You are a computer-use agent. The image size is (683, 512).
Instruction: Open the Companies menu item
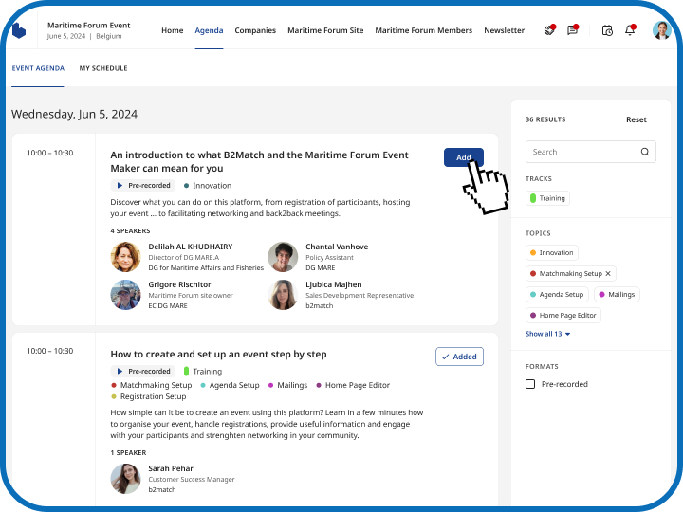point(255,30)
